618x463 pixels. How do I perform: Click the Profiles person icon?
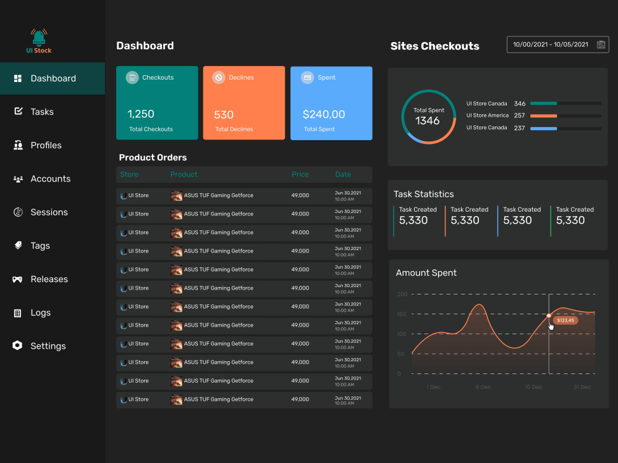pos(18,145)
